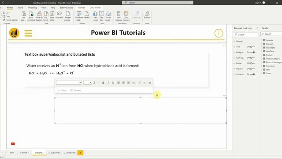Click Copy in the Clipboard group
282x159 pixels.
(x=6, y=16)
